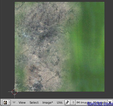The image size is (113, 106).
Task: Open the Image* menu
Action: 48,103
